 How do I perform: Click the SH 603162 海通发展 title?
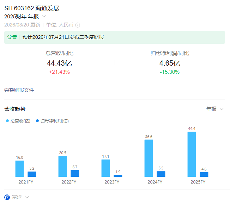(32, 8)
